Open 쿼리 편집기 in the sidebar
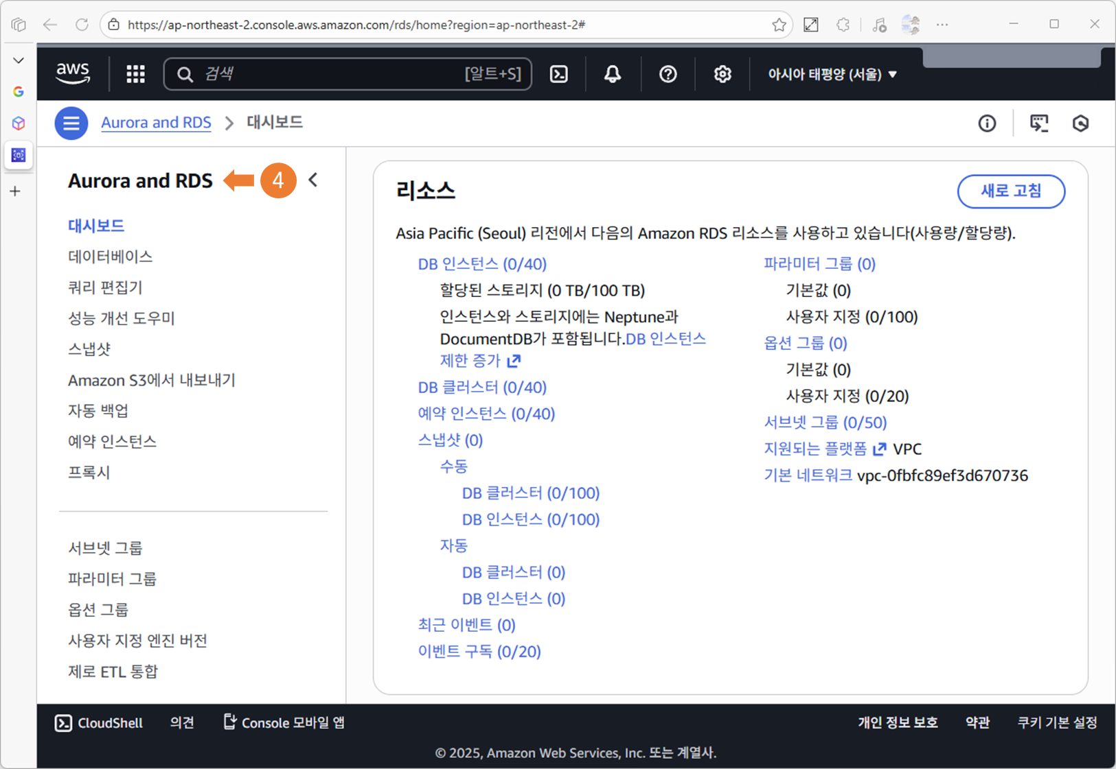 click(x=105, y=287)
